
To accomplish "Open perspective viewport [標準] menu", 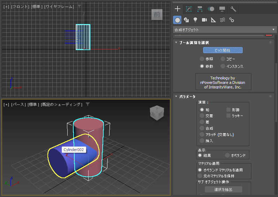I will 33,104.
